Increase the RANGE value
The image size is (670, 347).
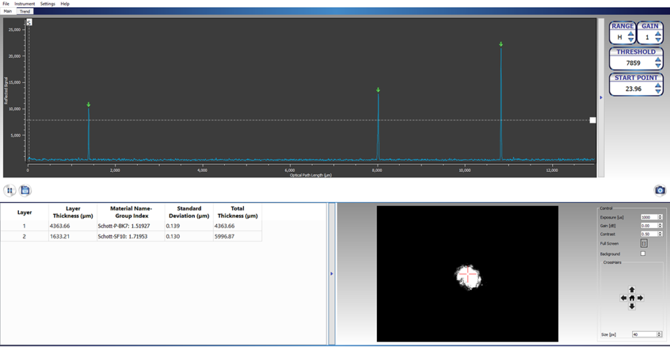[x=631, y=34]
